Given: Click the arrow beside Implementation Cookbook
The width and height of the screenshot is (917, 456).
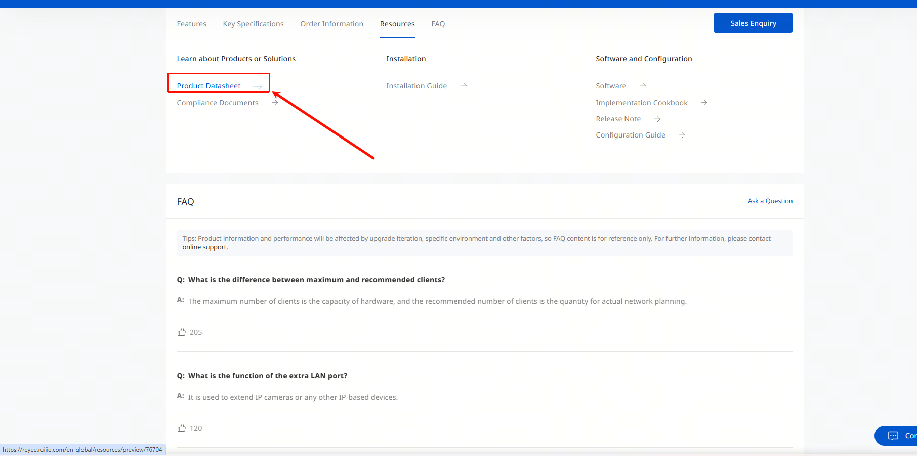Looking at the screenshot, I should click(x=704, y=103).
